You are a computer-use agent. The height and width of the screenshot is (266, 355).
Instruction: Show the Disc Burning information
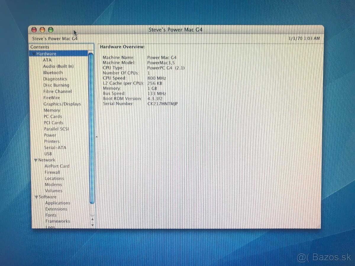pyautogui.click(x=56, y=85)
